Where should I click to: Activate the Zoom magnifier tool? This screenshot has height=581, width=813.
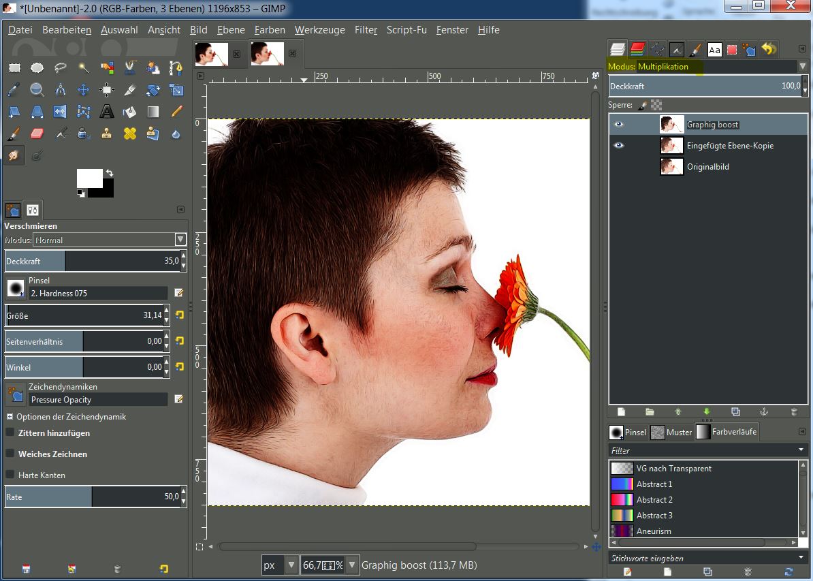pos(37,90)
